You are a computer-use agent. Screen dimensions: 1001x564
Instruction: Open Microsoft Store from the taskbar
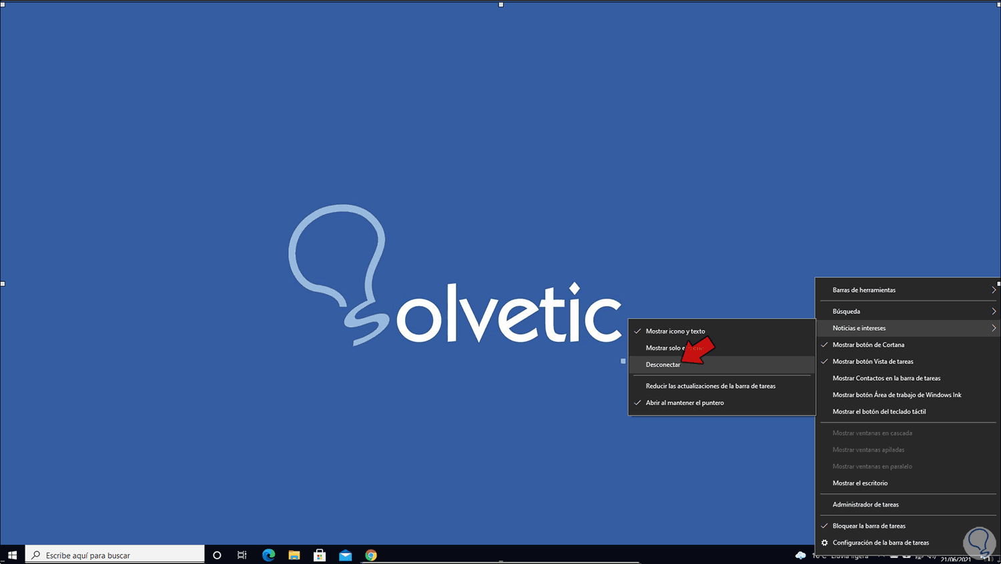(x=320, y=555)
